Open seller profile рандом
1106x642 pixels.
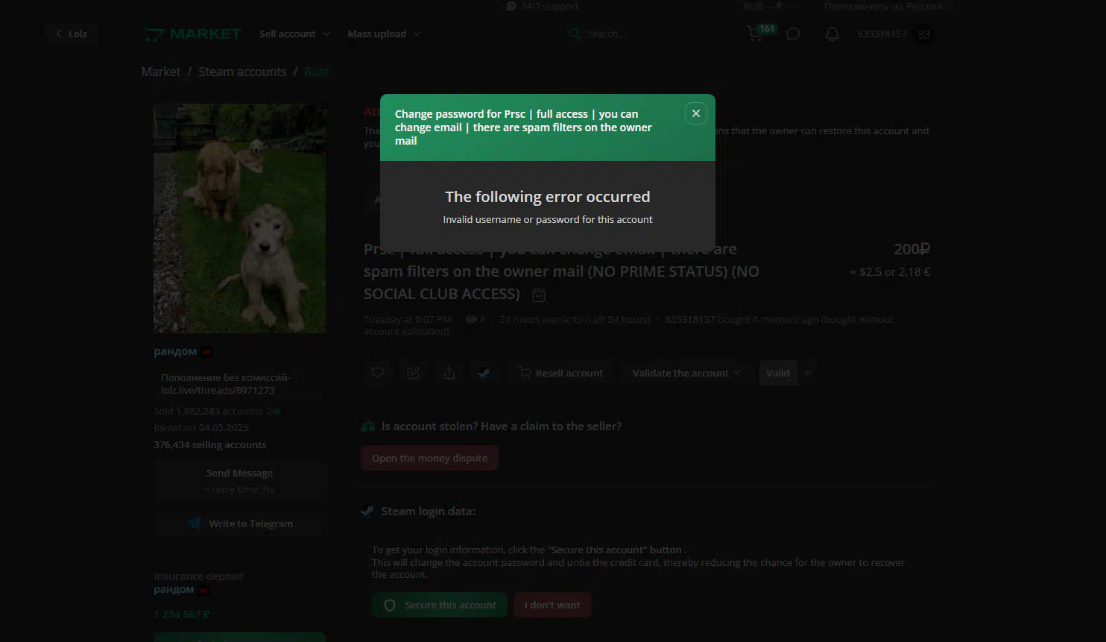pos(175,351)
